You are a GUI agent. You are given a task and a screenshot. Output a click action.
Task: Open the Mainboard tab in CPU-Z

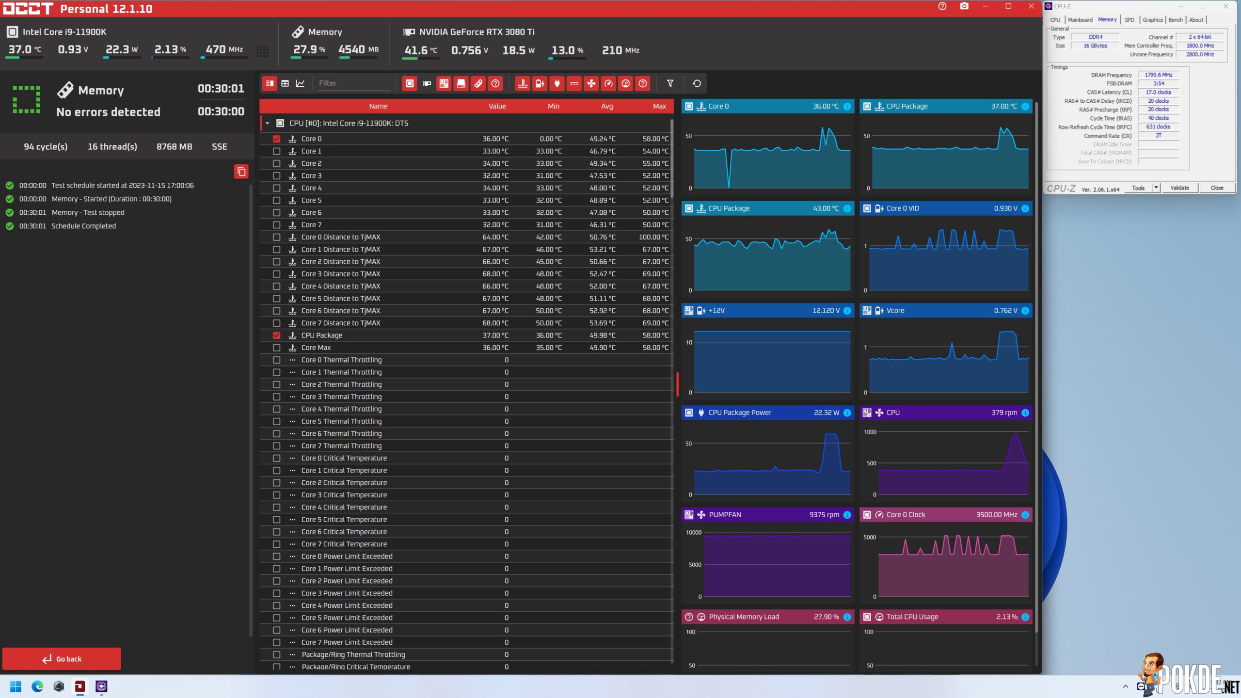coord(1080,20)
